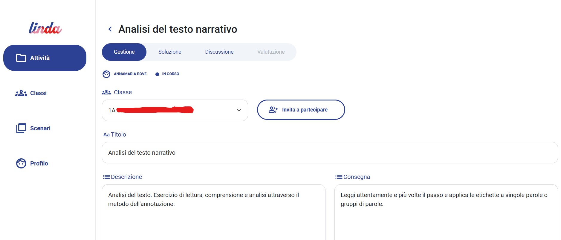
Task: Click the Classi group icon in sidebar
Action: tap(21, 93)
